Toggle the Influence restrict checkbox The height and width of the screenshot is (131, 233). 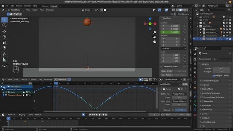point(173,110)
